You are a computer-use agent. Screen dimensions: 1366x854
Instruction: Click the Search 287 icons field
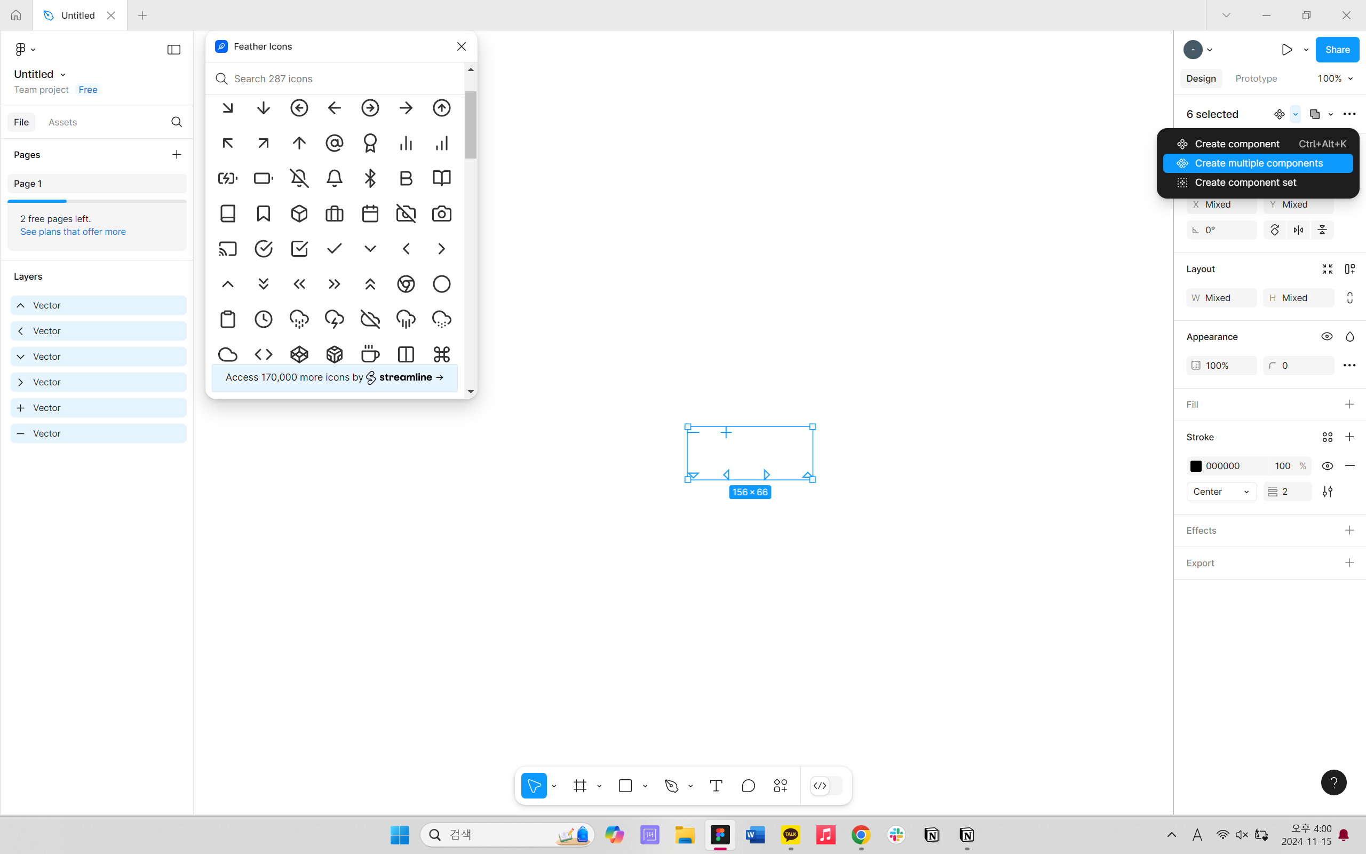(339, 78)
